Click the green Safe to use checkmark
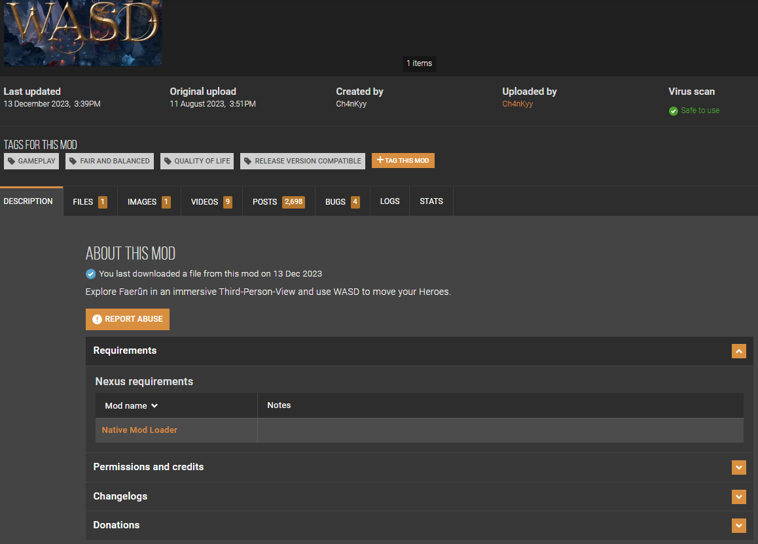Screen dimensions: 758x544 [x=674, y=111]
